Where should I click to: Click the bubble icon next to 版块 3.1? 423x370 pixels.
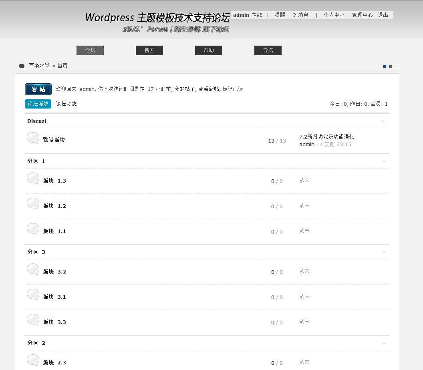pos(33,294)
